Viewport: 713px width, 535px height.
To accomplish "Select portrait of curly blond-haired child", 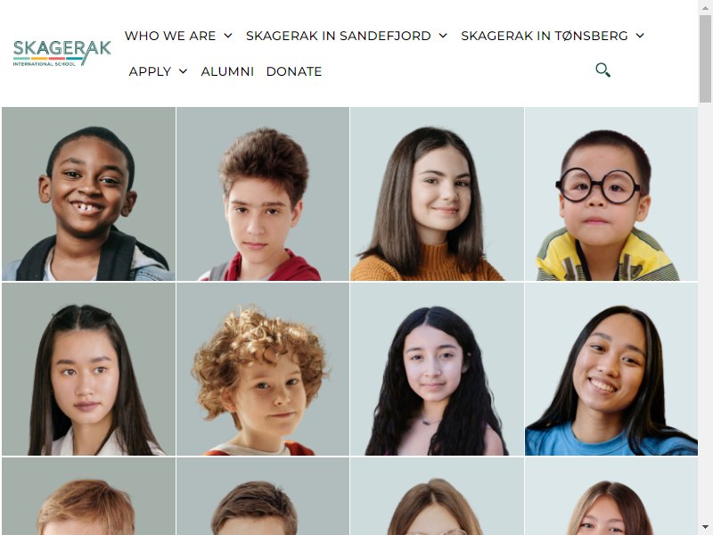I will 263,369.
